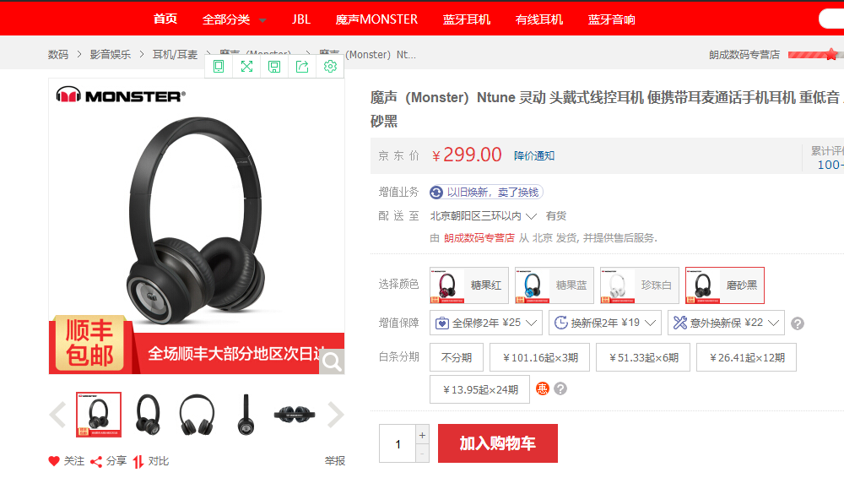The image size is (844, 478).
Task: Choose 不分期 installment option
Action: pyautogui.click(x=457, y=357)
